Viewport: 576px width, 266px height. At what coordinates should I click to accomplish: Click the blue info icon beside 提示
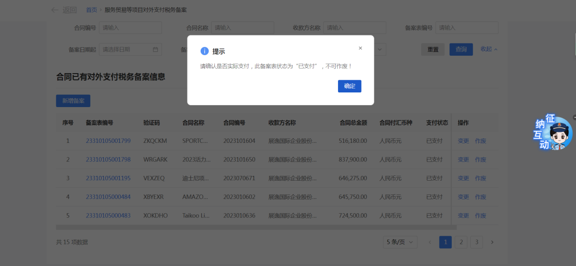(x=204, y=51)
